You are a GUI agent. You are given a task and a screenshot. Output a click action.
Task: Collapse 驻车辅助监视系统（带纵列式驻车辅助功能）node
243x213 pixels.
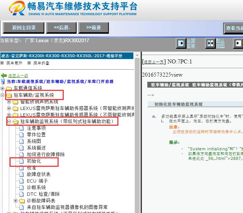tap(9, 122)
